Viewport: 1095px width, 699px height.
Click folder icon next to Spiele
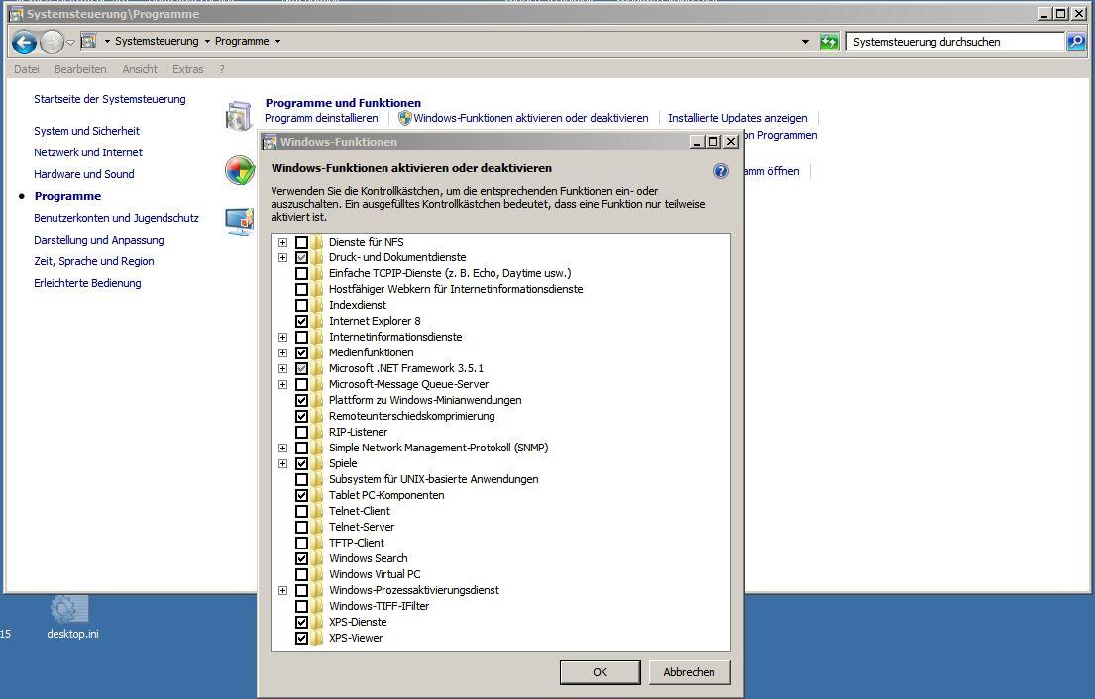click(x=318, y=464)
